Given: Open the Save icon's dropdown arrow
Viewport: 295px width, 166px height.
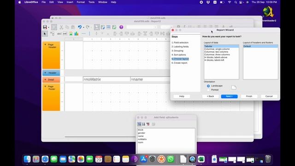Looking at the screenshot, I should click(x=48, y=27).
